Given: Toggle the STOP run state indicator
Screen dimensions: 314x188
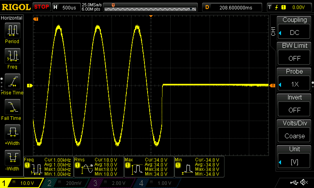Looking at the screenshot, I should point(41,7).
